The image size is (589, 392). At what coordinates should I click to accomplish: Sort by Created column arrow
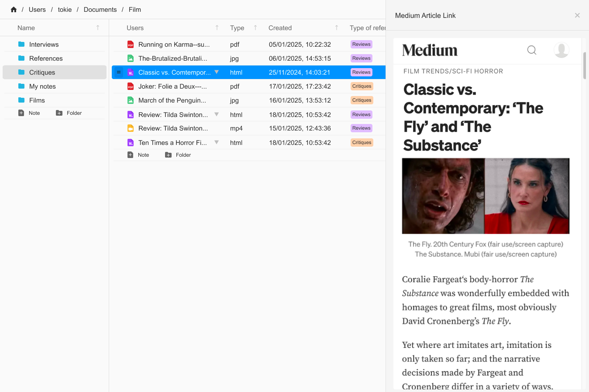pos(337,28)
